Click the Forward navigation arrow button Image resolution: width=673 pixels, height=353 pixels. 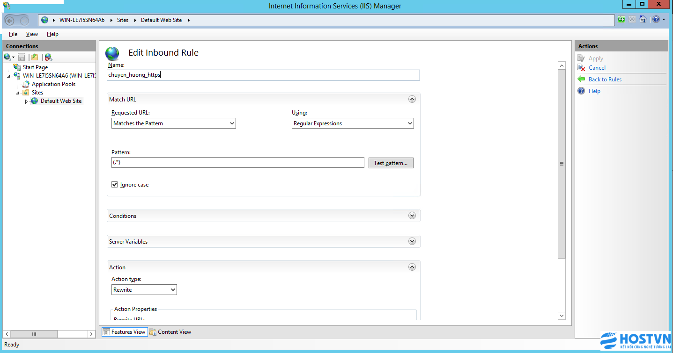(23, 20)
